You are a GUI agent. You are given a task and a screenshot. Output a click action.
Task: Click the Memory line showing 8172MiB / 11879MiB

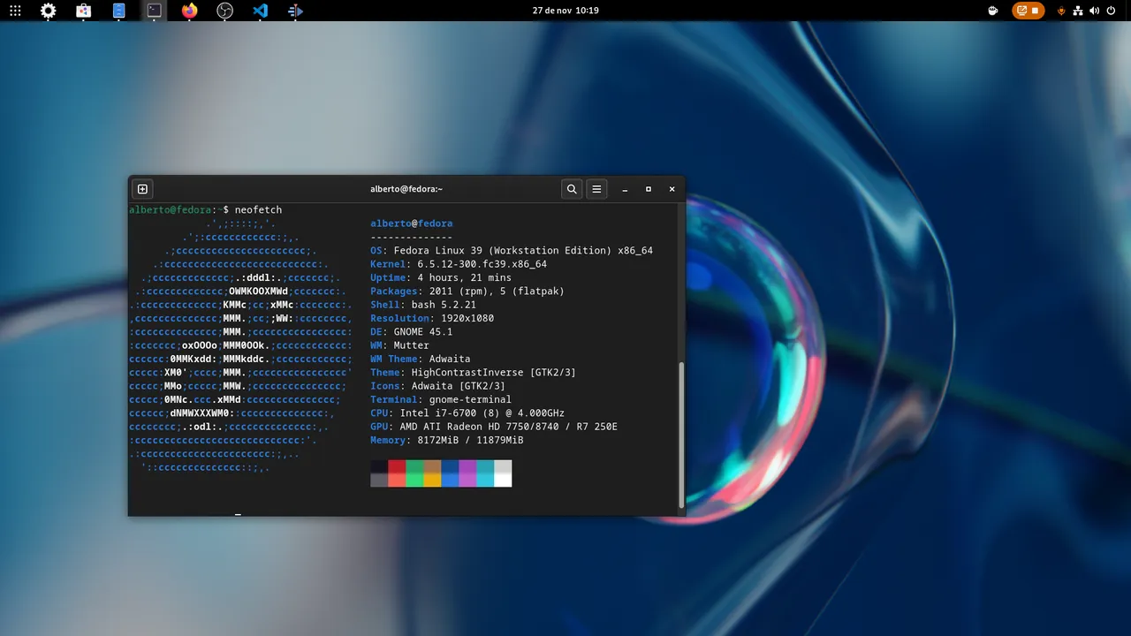(447, 440)
